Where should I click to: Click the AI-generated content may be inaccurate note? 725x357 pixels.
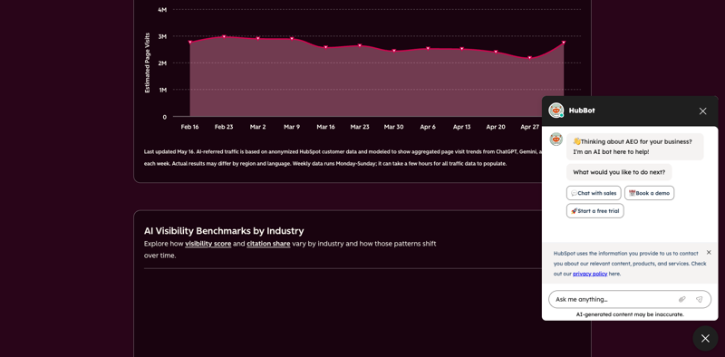[630, 314]
